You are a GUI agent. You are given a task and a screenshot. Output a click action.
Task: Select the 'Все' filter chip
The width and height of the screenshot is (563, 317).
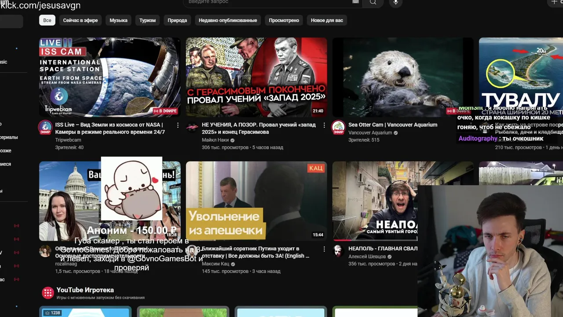(47, 20)
